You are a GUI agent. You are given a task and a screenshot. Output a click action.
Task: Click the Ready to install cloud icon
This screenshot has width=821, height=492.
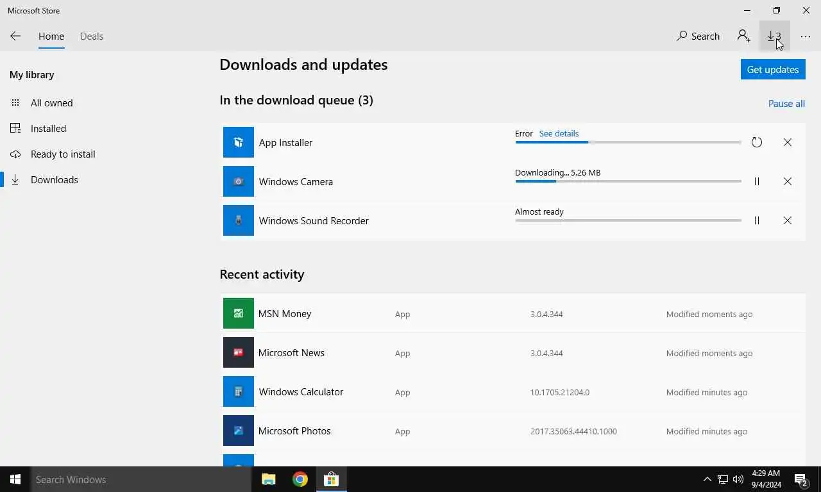click(x=15, y=154)
